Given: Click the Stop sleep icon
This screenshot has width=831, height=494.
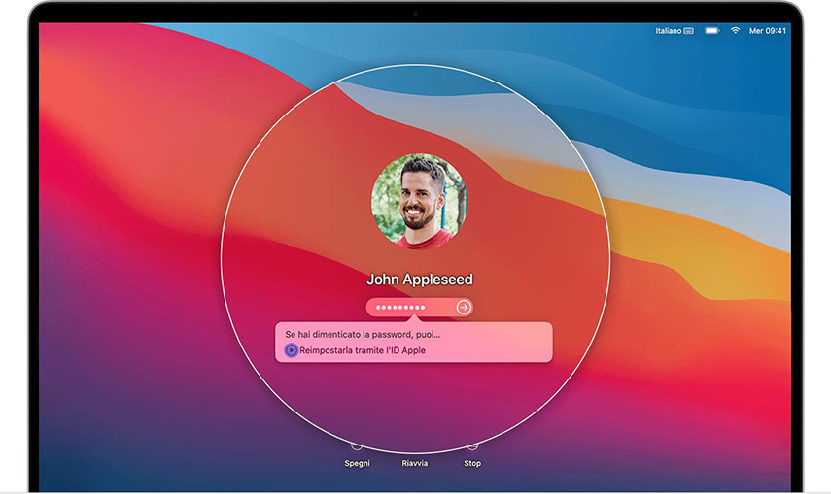Looking at the screenshot, I should click(x=472, y=446).
